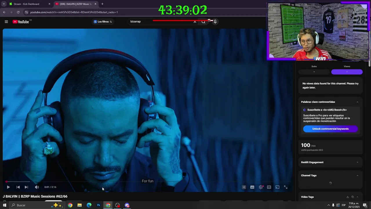Toggle video subtitles
Image resolution: width=371 pixels, height=209 pixels.
coord(252,187)
